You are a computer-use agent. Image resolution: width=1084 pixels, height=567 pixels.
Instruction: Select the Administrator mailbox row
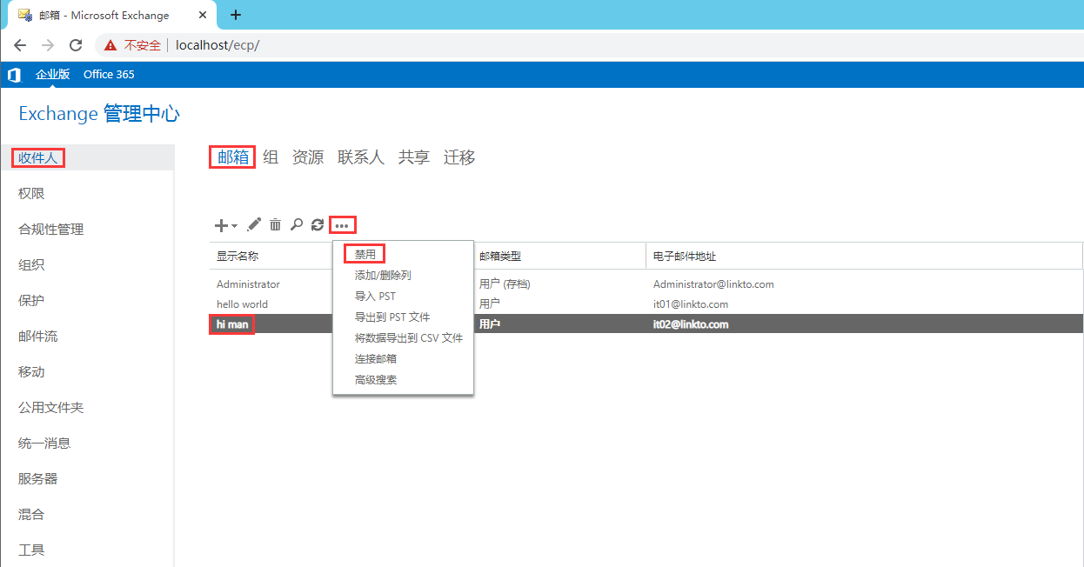point(646,284)
